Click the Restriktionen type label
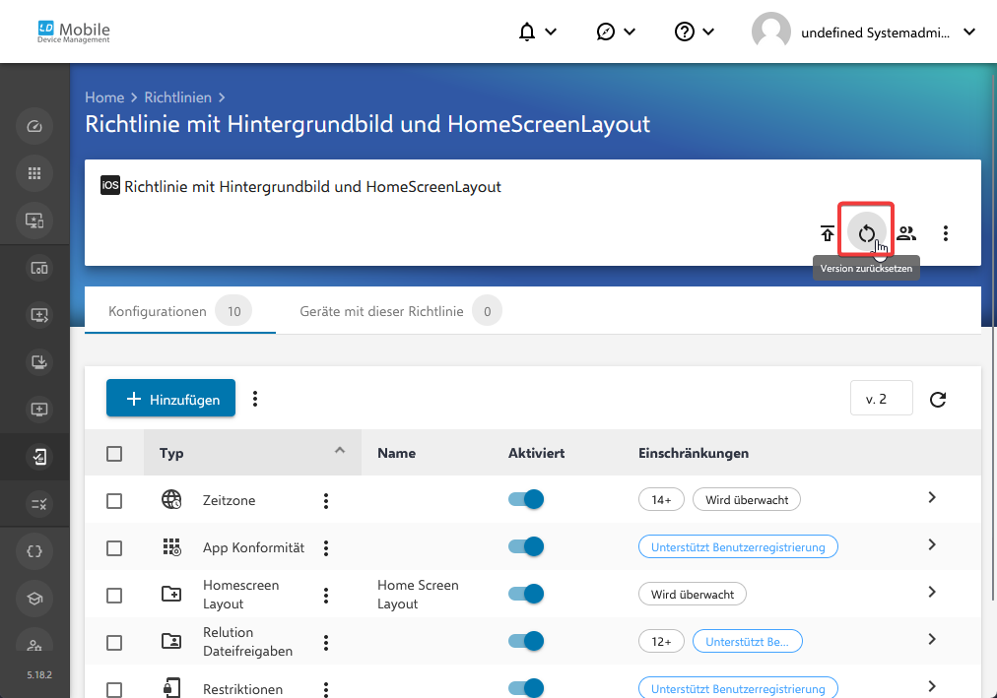 pyautogui.click(x=242, y=689)
